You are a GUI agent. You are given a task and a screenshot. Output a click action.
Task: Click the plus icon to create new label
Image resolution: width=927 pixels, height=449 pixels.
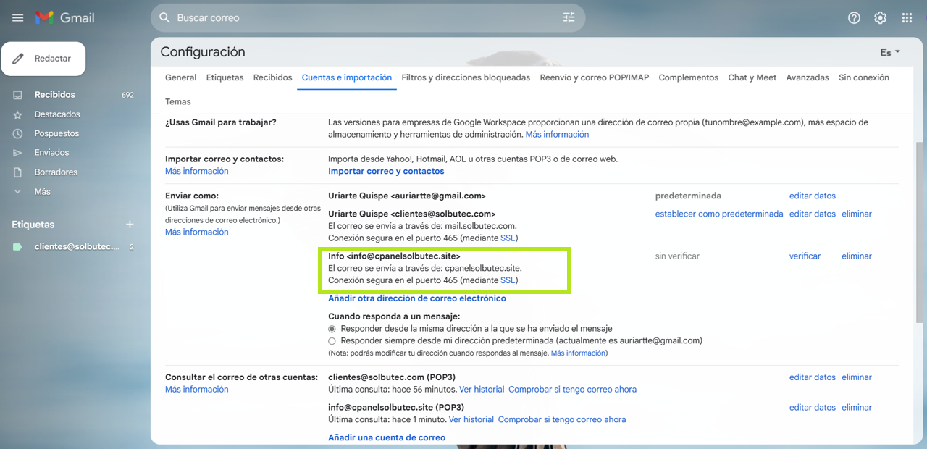click(130, 224)
